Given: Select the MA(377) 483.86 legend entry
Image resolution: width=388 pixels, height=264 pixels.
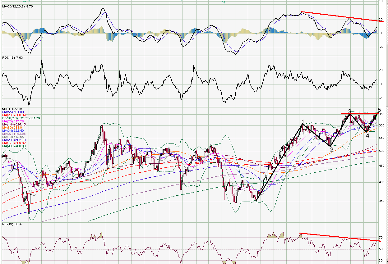Looking at the screenshot, I should coord(14,134).
